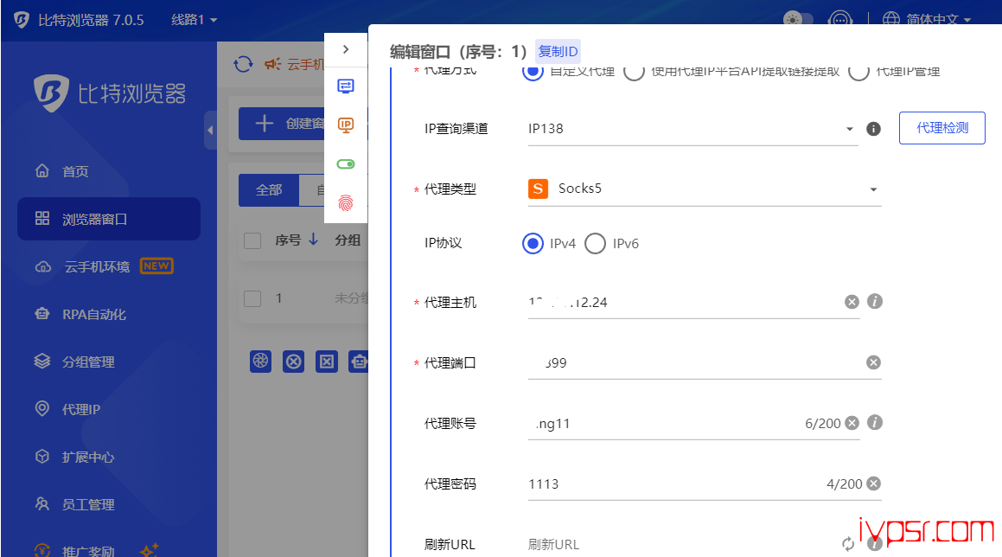The width and height of the screenshot is (1002, 557).
Task: Click info icon next to 代理主机
Action: tap(875, 301)
